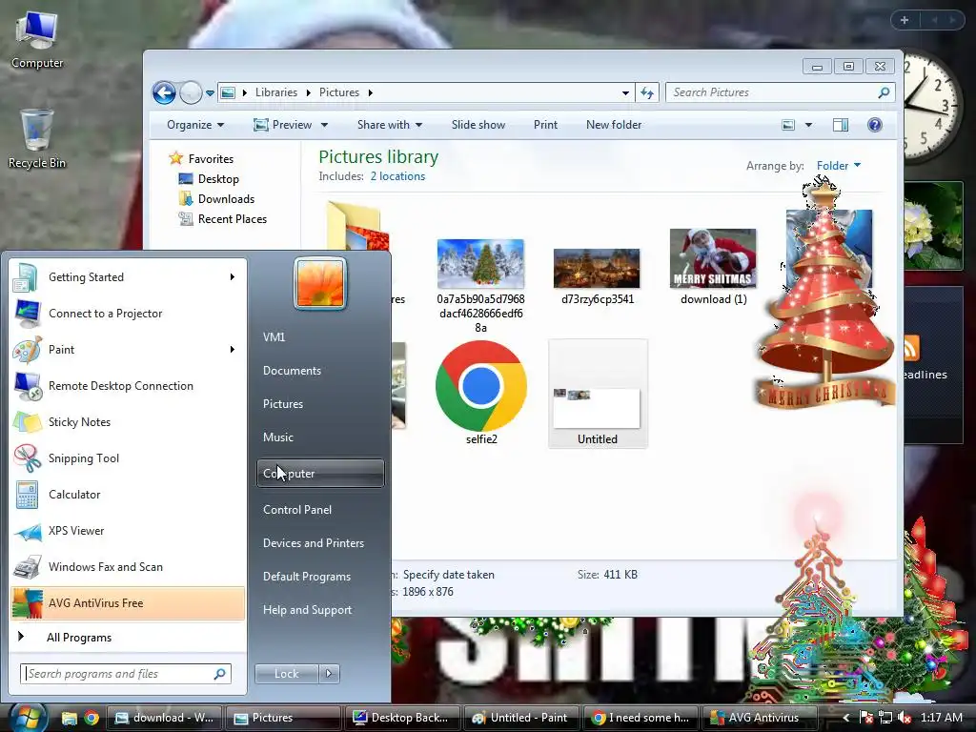Click in the Search Pictures field
The height and width of the screenshot is (732, 976).
pyautogui.click(x=780, y=92)
